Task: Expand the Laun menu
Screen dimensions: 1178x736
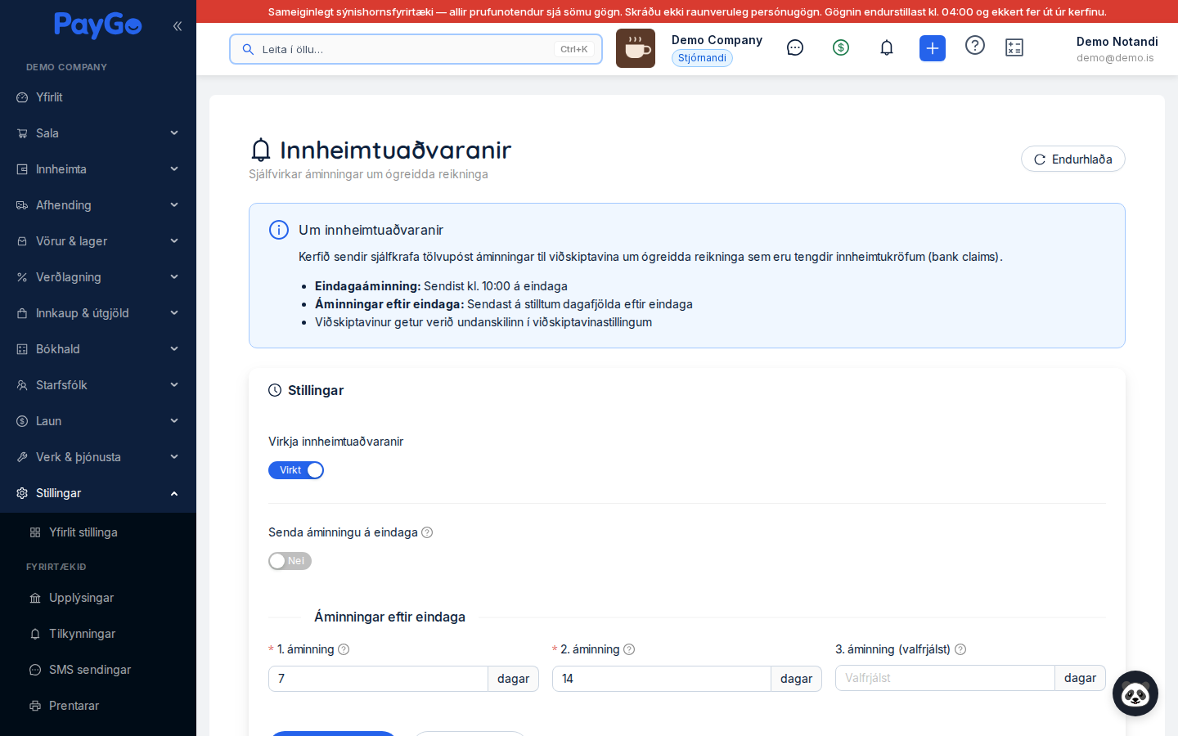Action: pyautogui.click(x=98, y=421)
